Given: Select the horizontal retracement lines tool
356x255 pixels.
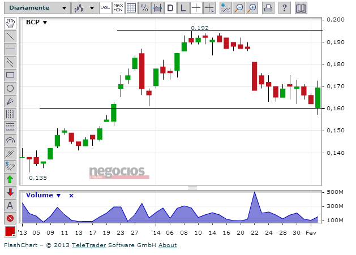Looking at the screenshot, I should tap(10, 127).
